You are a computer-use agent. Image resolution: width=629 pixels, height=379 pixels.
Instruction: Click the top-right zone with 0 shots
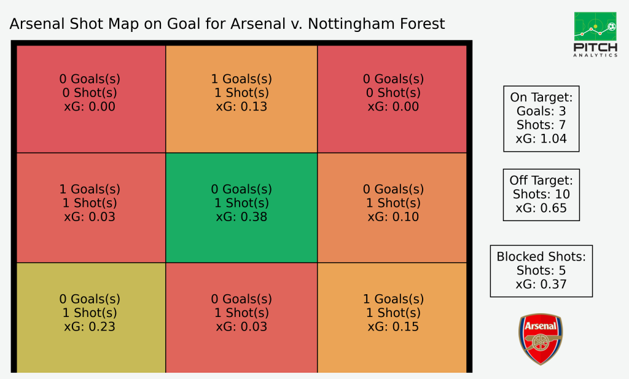click(392, 99)
